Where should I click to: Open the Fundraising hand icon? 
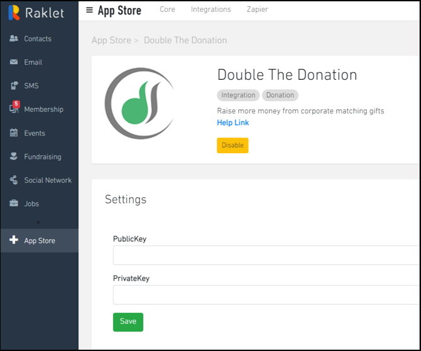[x=14, y=156]
